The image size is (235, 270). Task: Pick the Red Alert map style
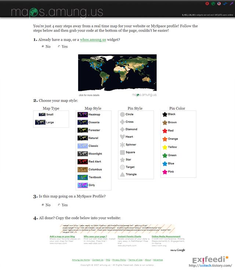[x=89, y=161]
